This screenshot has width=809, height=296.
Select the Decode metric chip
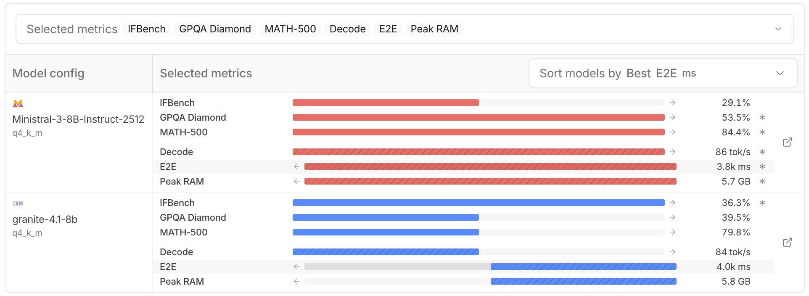tap(348, 29)
